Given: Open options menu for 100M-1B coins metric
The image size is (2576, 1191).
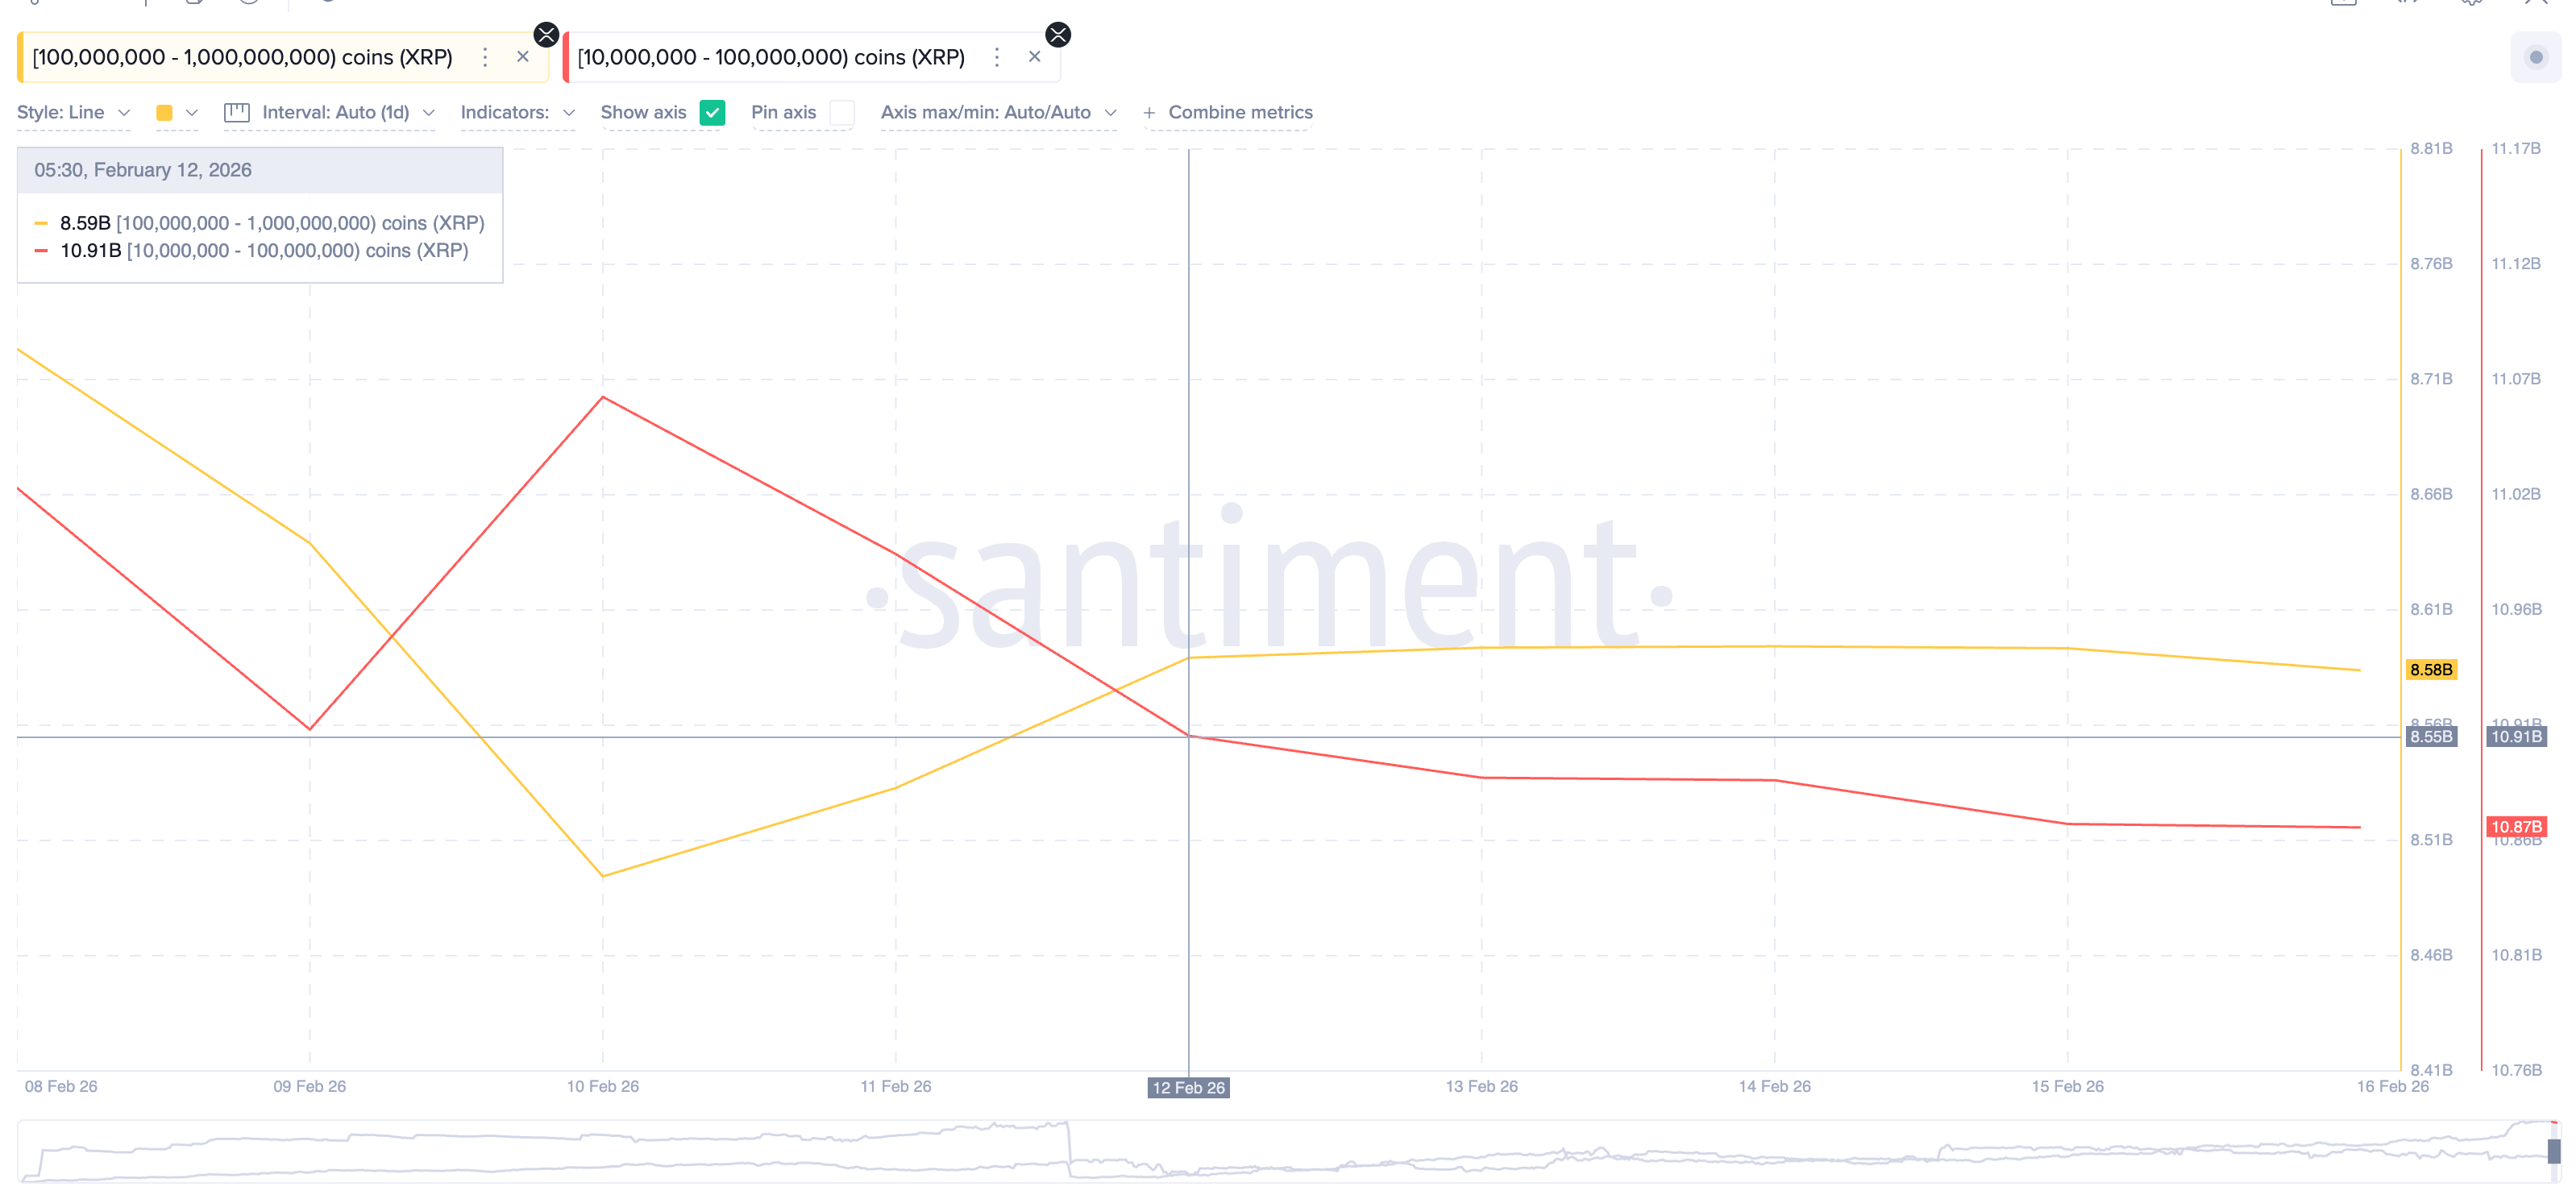Looking at the screenshot, I should [x=485, y=57].
